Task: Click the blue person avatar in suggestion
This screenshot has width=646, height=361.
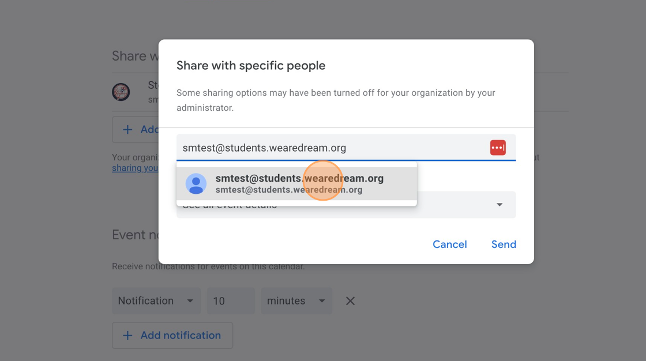Action: coord(196,184)
